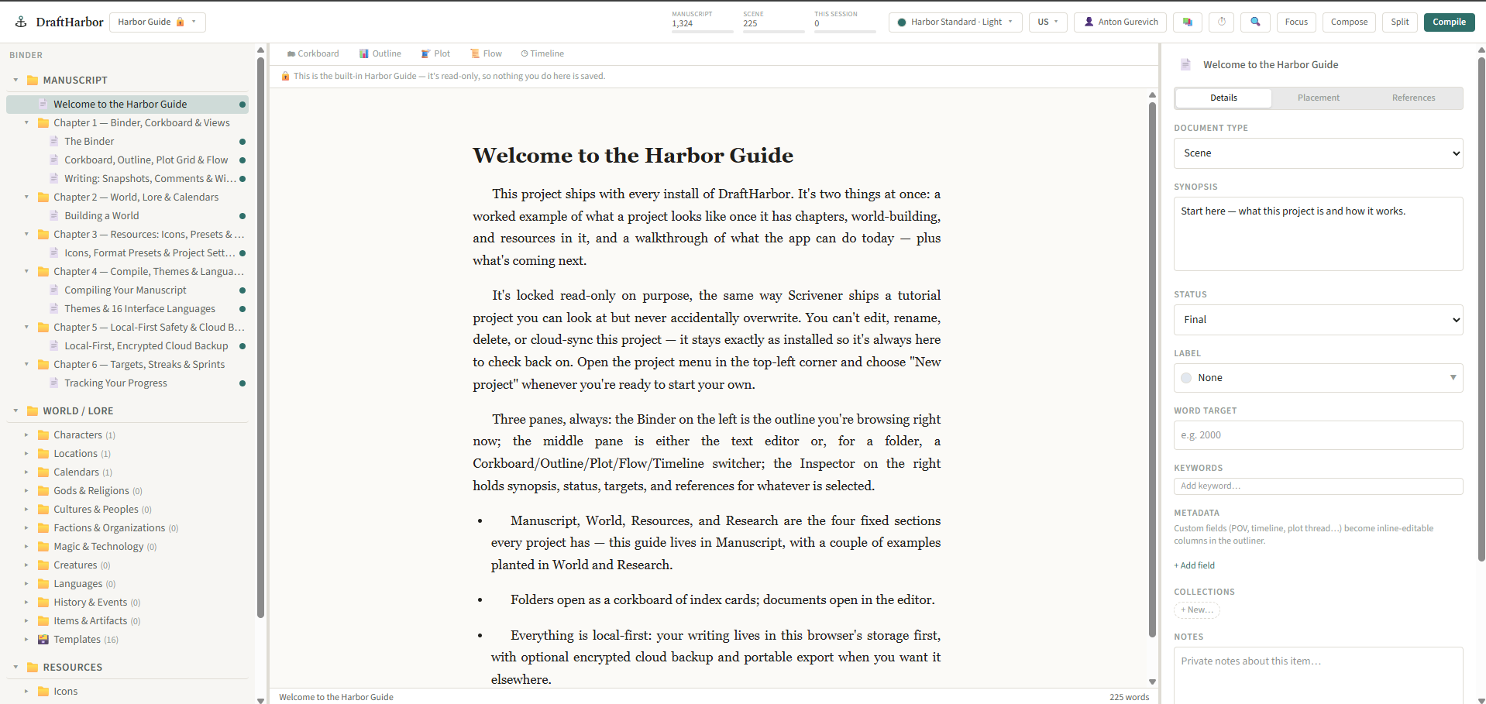Image resolution: width=1486 pixels, height=704 pixels.
Task: Click the Languages folder icon
Action: (43, 583)
